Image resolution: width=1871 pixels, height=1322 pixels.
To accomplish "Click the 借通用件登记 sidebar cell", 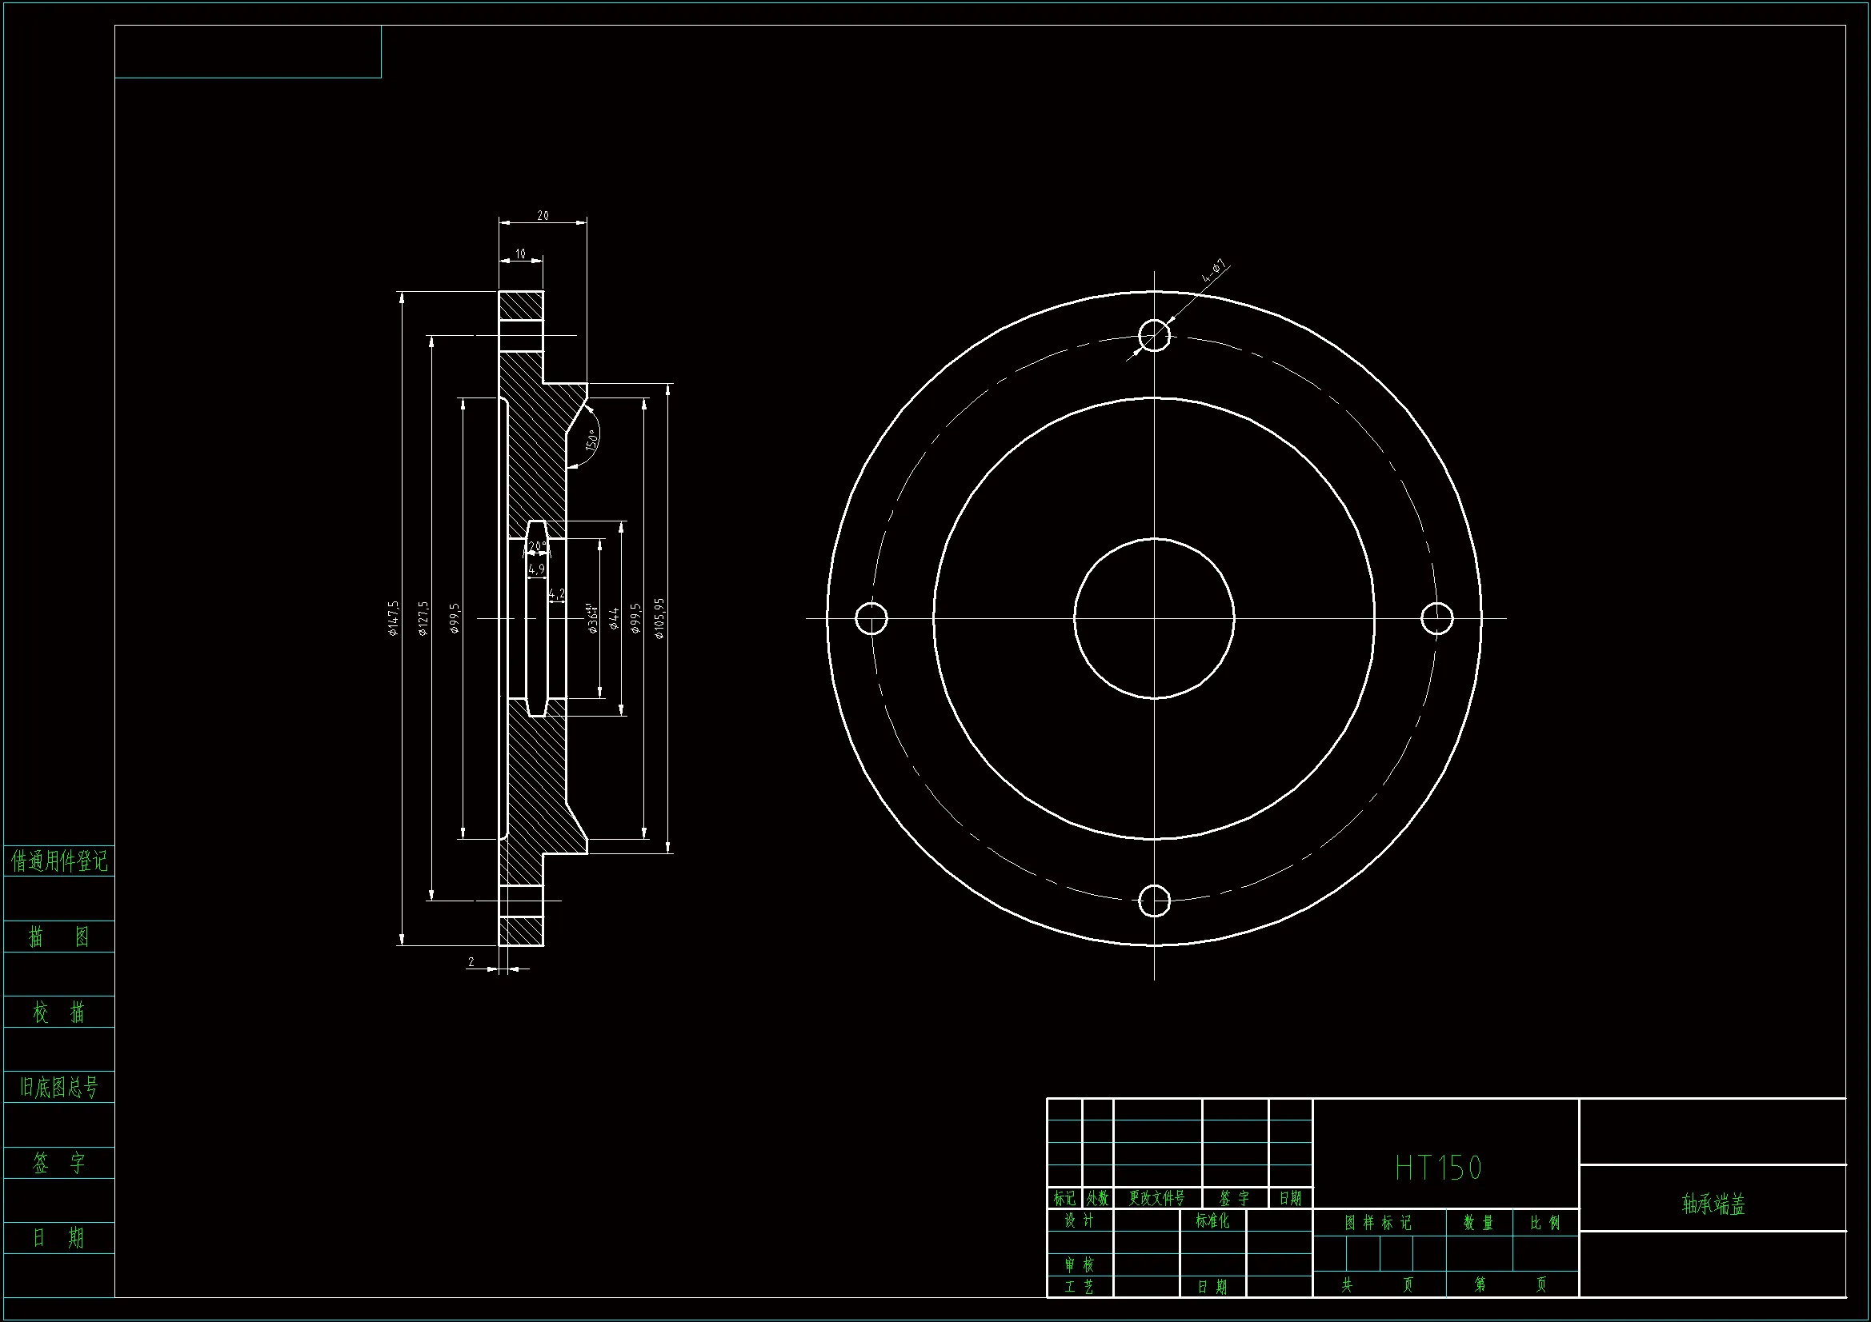I will (58, 861).
